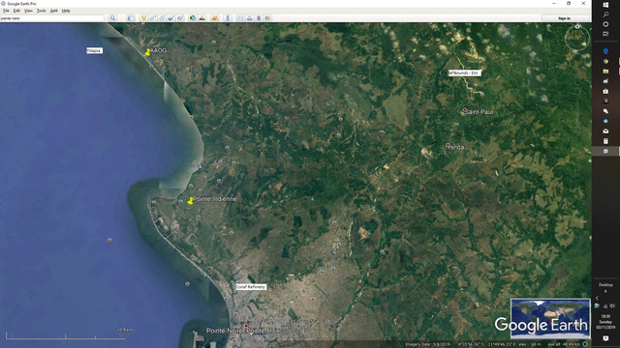Screen dimensions: 620x348
Task: Click the taskbar clock showing Sunday
Action: pos(605,322)
